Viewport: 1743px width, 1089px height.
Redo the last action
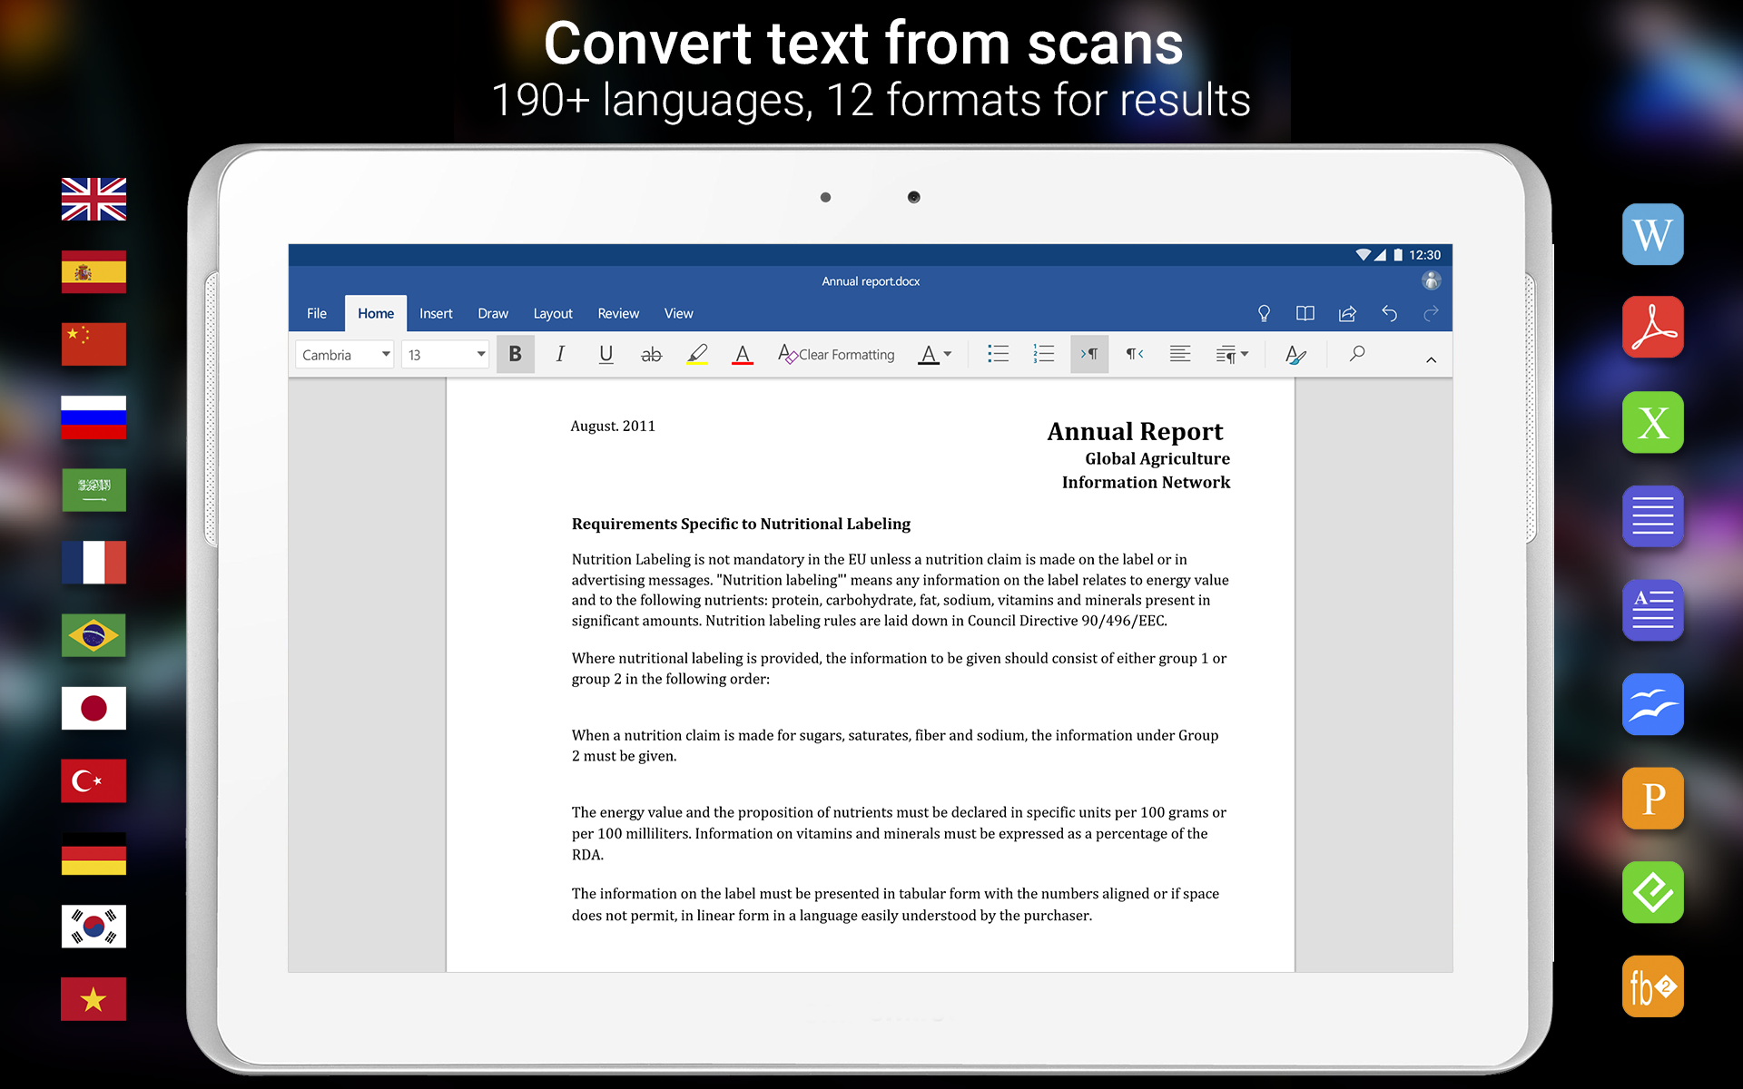(1431, 313)
